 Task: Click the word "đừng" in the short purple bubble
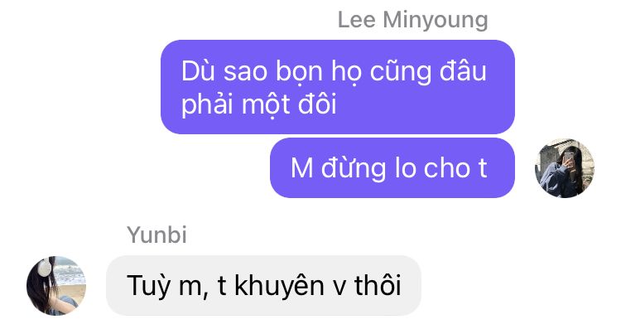354,168
